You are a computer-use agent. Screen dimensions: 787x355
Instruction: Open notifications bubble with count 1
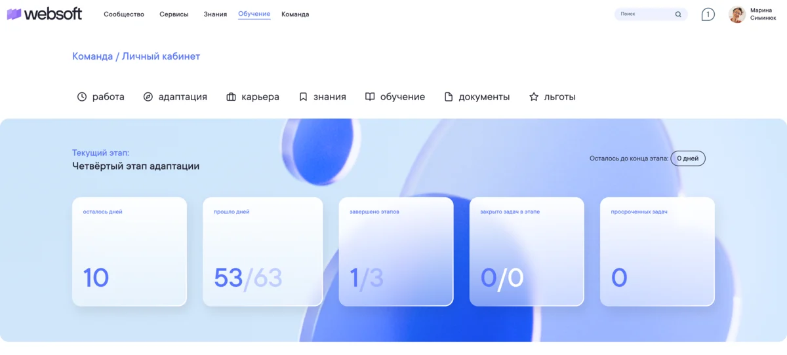click(708, 14)
